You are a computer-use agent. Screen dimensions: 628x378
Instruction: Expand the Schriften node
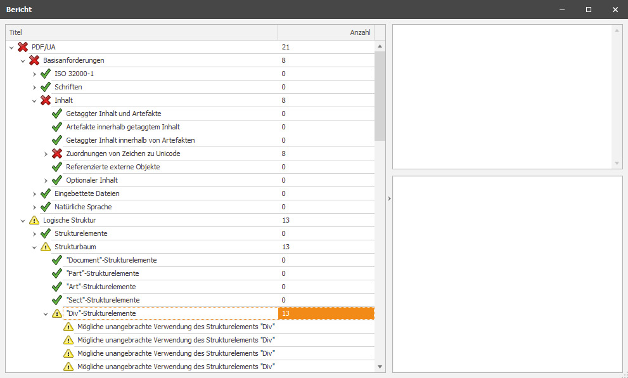click(34, 88)
